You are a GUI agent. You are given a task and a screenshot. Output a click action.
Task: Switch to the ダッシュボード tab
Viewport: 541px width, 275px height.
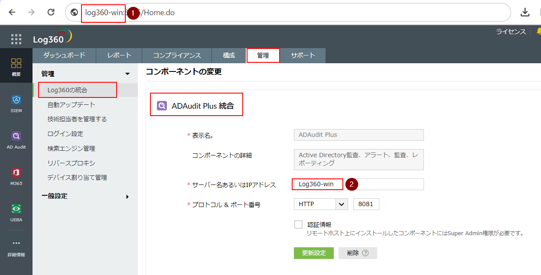64,55
